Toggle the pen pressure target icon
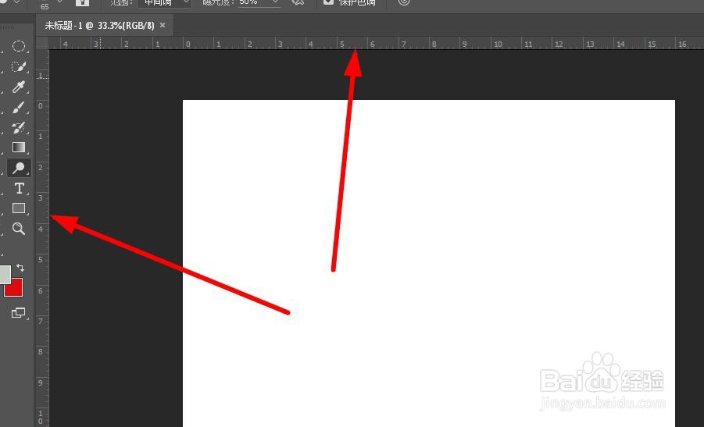This screenshot has height=427, width=704. point(404,2)
